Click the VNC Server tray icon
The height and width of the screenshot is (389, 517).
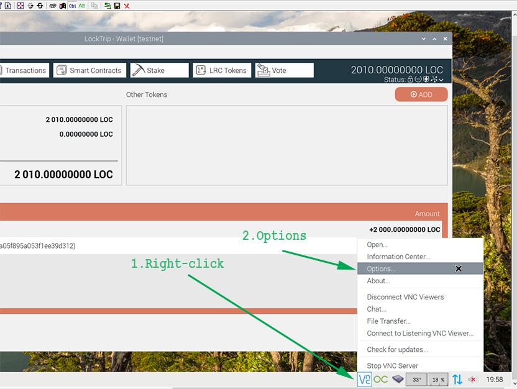pos(364,379)
